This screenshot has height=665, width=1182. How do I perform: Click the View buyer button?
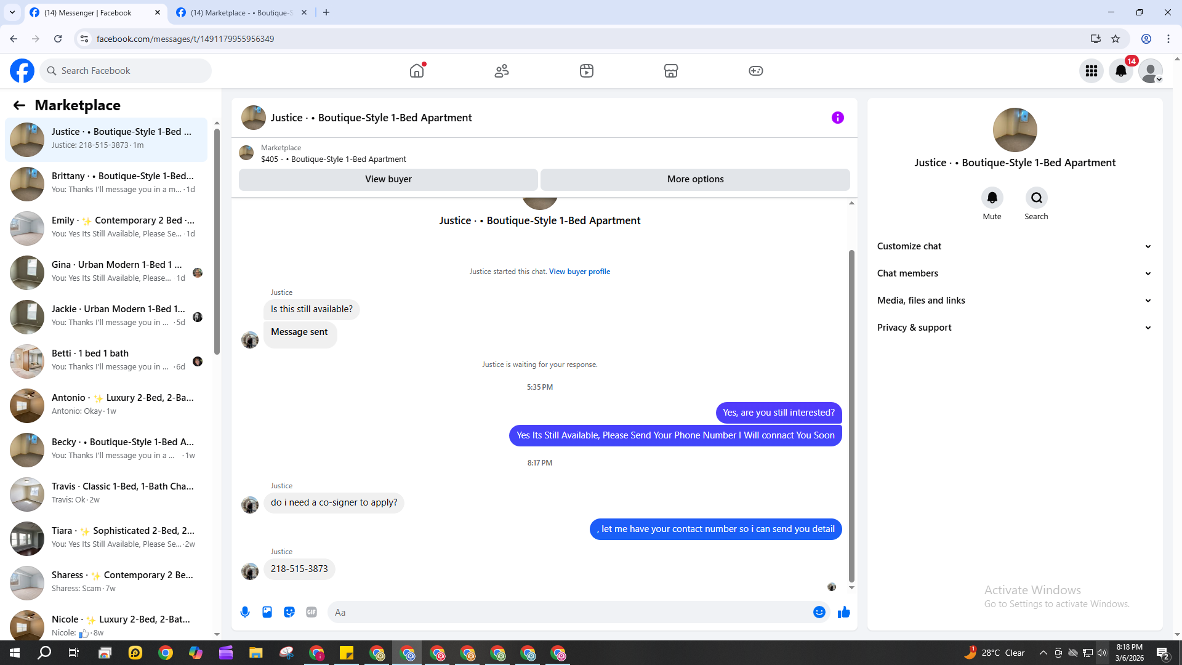tap(388, 179)
